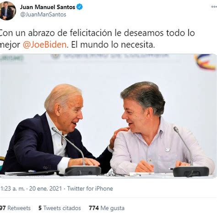
Task: Click the dove pin on the light shirt
Action: (168, 149)
